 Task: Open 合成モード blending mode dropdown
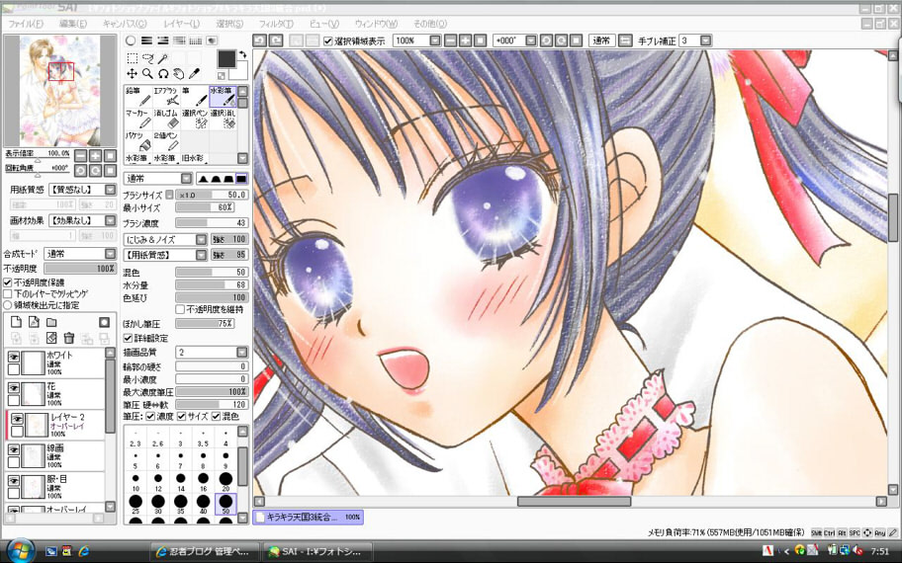coord(80,254)
